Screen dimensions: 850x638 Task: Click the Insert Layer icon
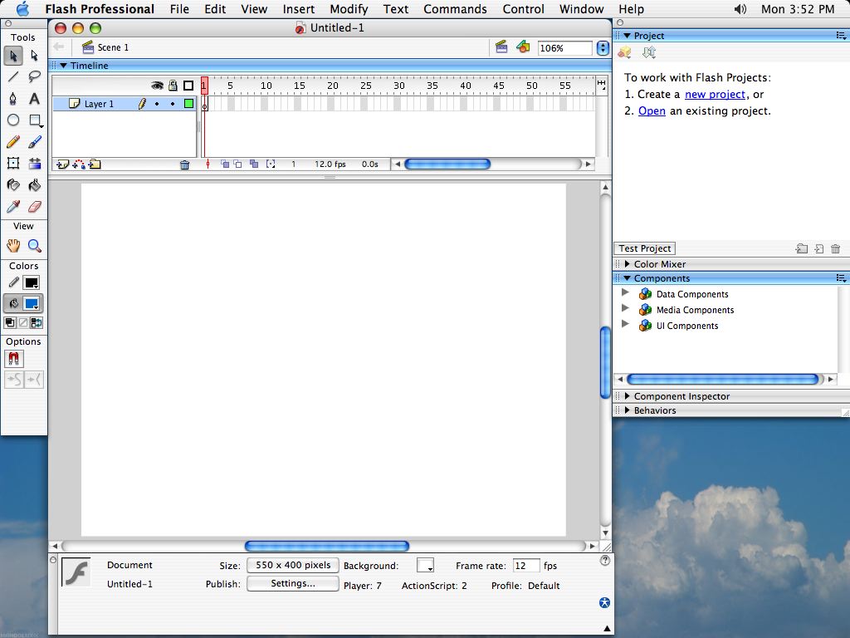coord(61,164)
